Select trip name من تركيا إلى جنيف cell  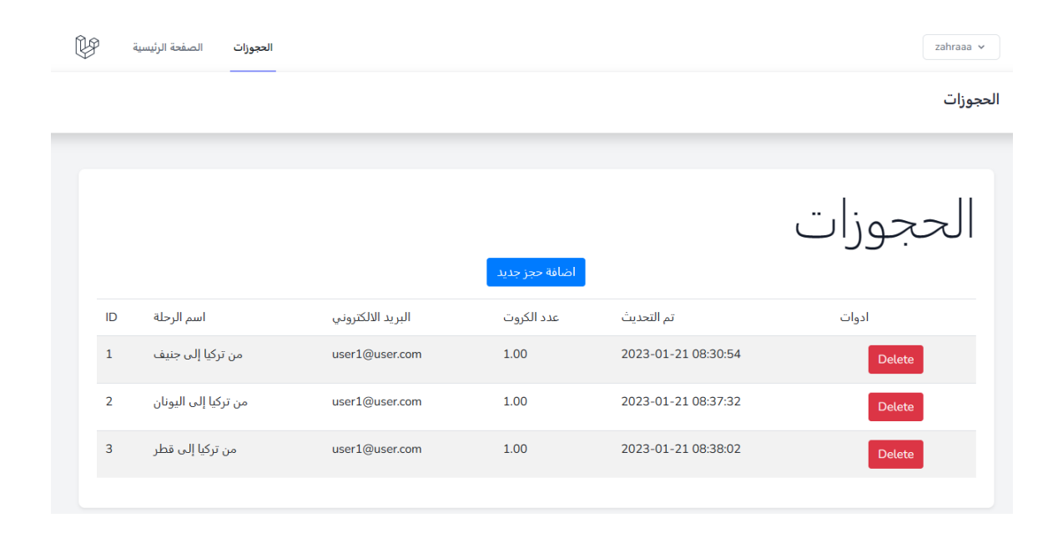click(x=198, y=354)
